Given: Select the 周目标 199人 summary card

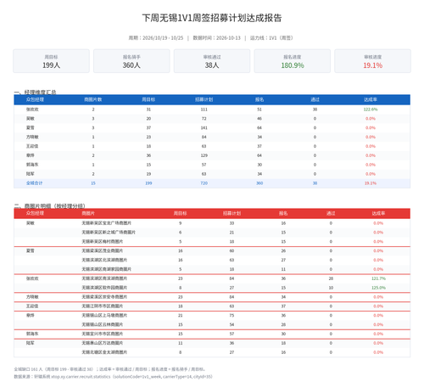Looking at the screenshot, I should 51,61.
